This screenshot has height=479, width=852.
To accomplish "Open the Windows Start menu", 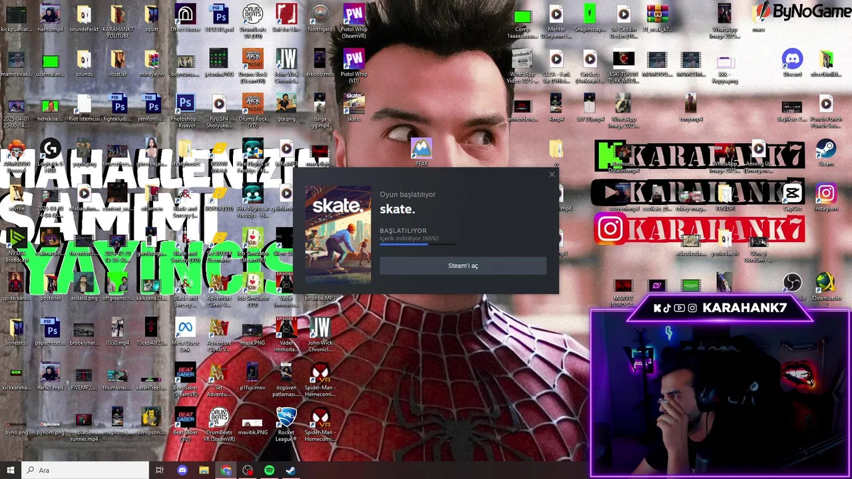I will [x=11, y=470].
